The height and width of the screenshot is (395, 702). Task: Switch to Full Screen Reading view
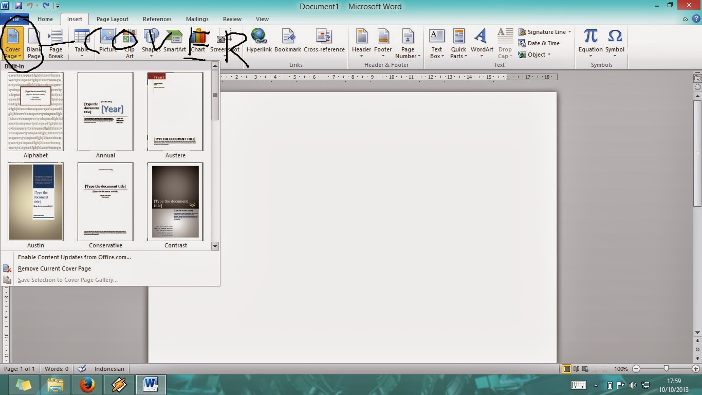tap(576, 369)
